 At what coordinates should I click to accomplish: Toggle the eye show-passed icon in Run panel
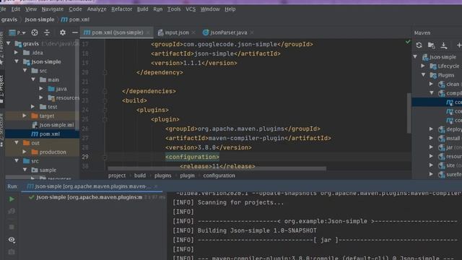12,240
